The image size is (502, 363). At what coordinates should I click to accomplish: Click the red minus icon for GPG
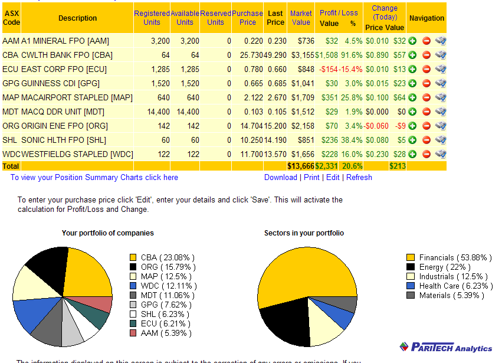(x=426, y=83)
